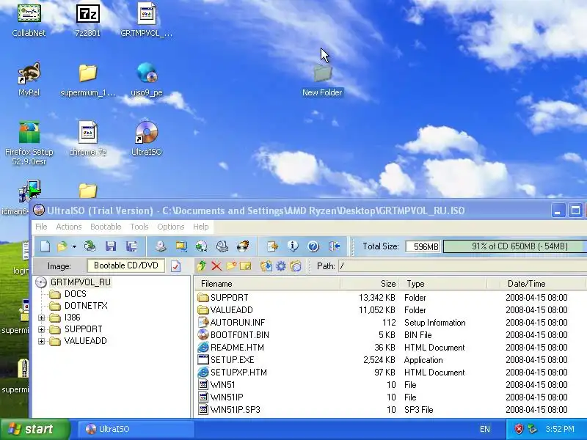
Task: Select the New Folder desktop icon
Action: pos(322,81)
